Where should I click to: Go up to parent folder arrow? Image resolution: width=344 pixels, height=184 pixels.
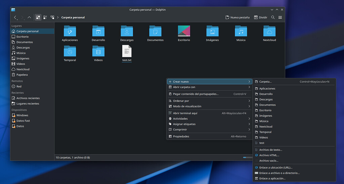point(29,17)
